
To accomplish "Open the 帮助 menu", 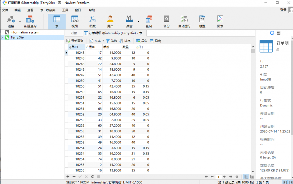I will point(92,10).
